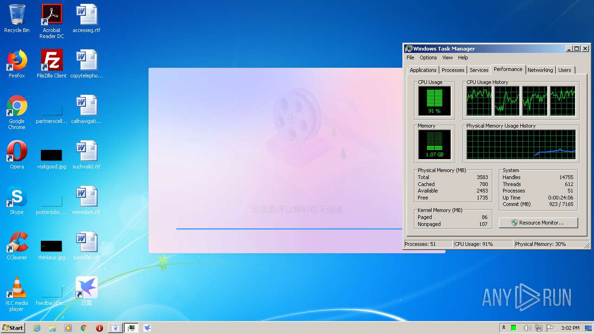Click the Physical Memory Usage History graph
The height and width of the screenshot is (334, 594).
521,144
